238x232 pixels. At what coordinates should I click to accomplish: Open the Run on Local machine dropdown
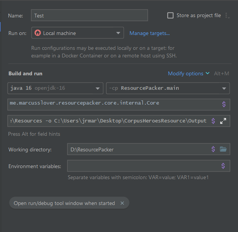click(x=78, y=33)
